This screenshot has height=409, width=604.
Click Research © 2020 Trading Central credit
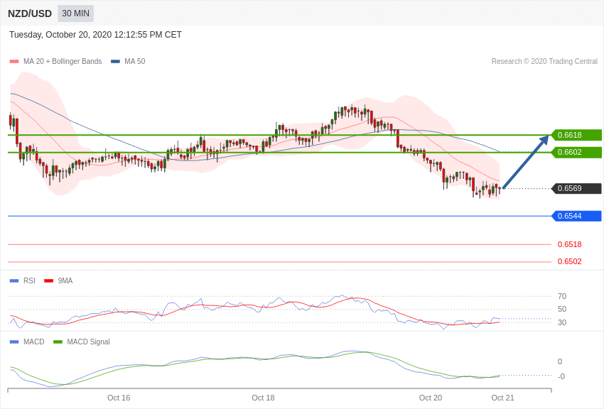point(544,62)
